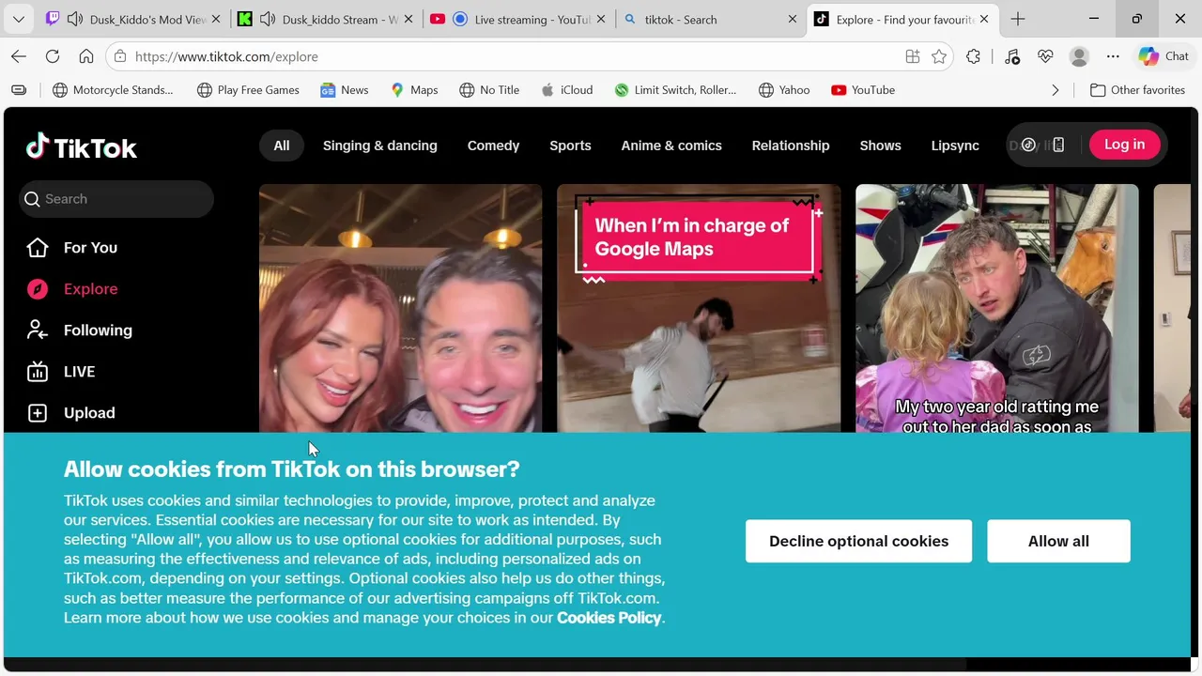The image size is (1202, 676).
Task: Select the Comedy category
Action: (x=493, y=146)
